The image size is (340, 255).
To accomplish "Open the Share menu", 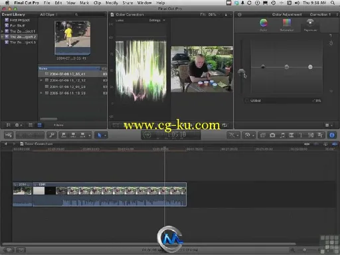I will (127, 3).
